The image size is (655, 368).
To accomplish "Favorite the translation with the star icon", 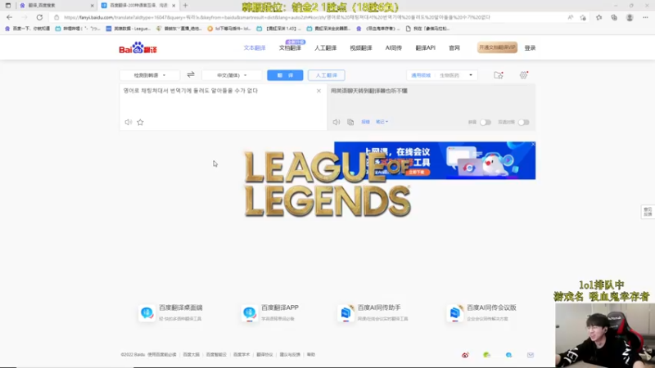I will [x=140, y=122].
